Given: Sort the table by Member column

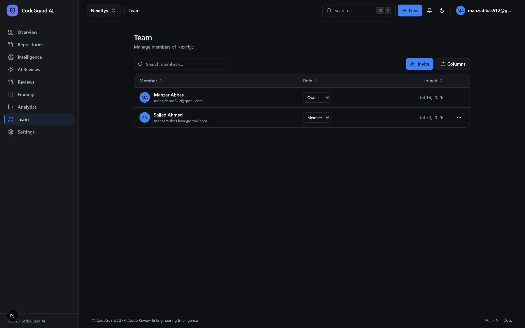Looking at the screenshot, I should [151, 81].
